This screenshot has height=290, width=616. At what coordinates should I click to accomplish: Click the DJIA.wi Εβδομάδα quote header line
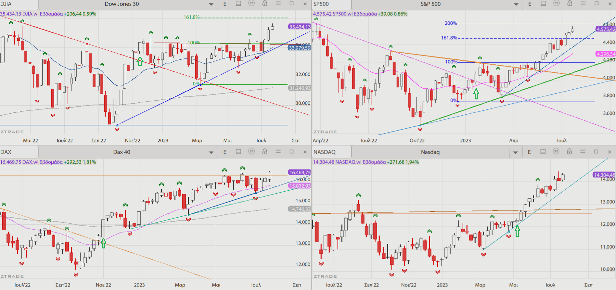(48, 14)
